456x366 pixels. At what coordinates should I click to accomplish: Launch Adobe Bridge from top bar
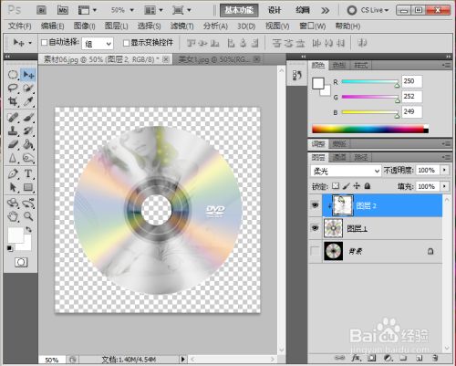[x=42, y=10]
